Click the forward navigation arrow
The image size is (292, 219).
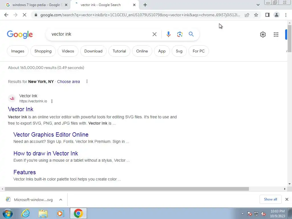[15, 15]
